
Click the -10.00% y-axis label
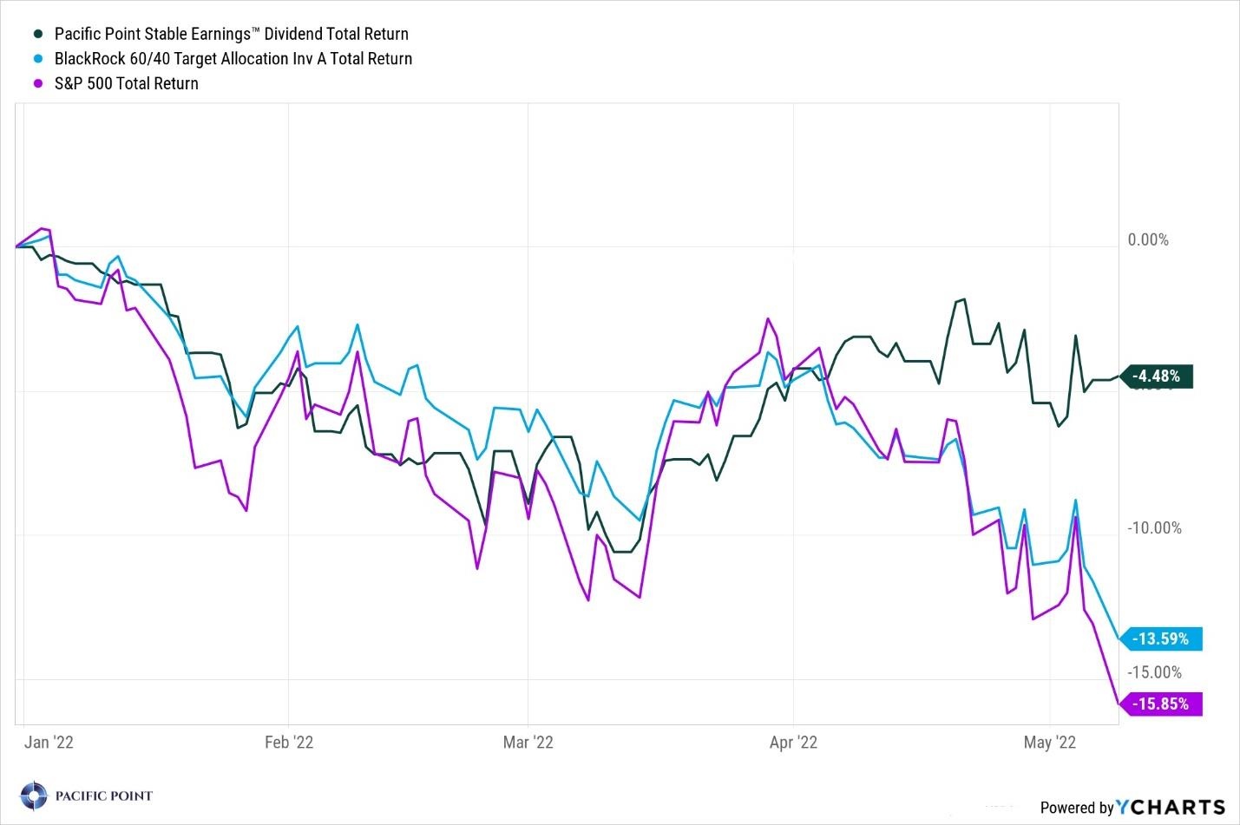coord(1154,528)
